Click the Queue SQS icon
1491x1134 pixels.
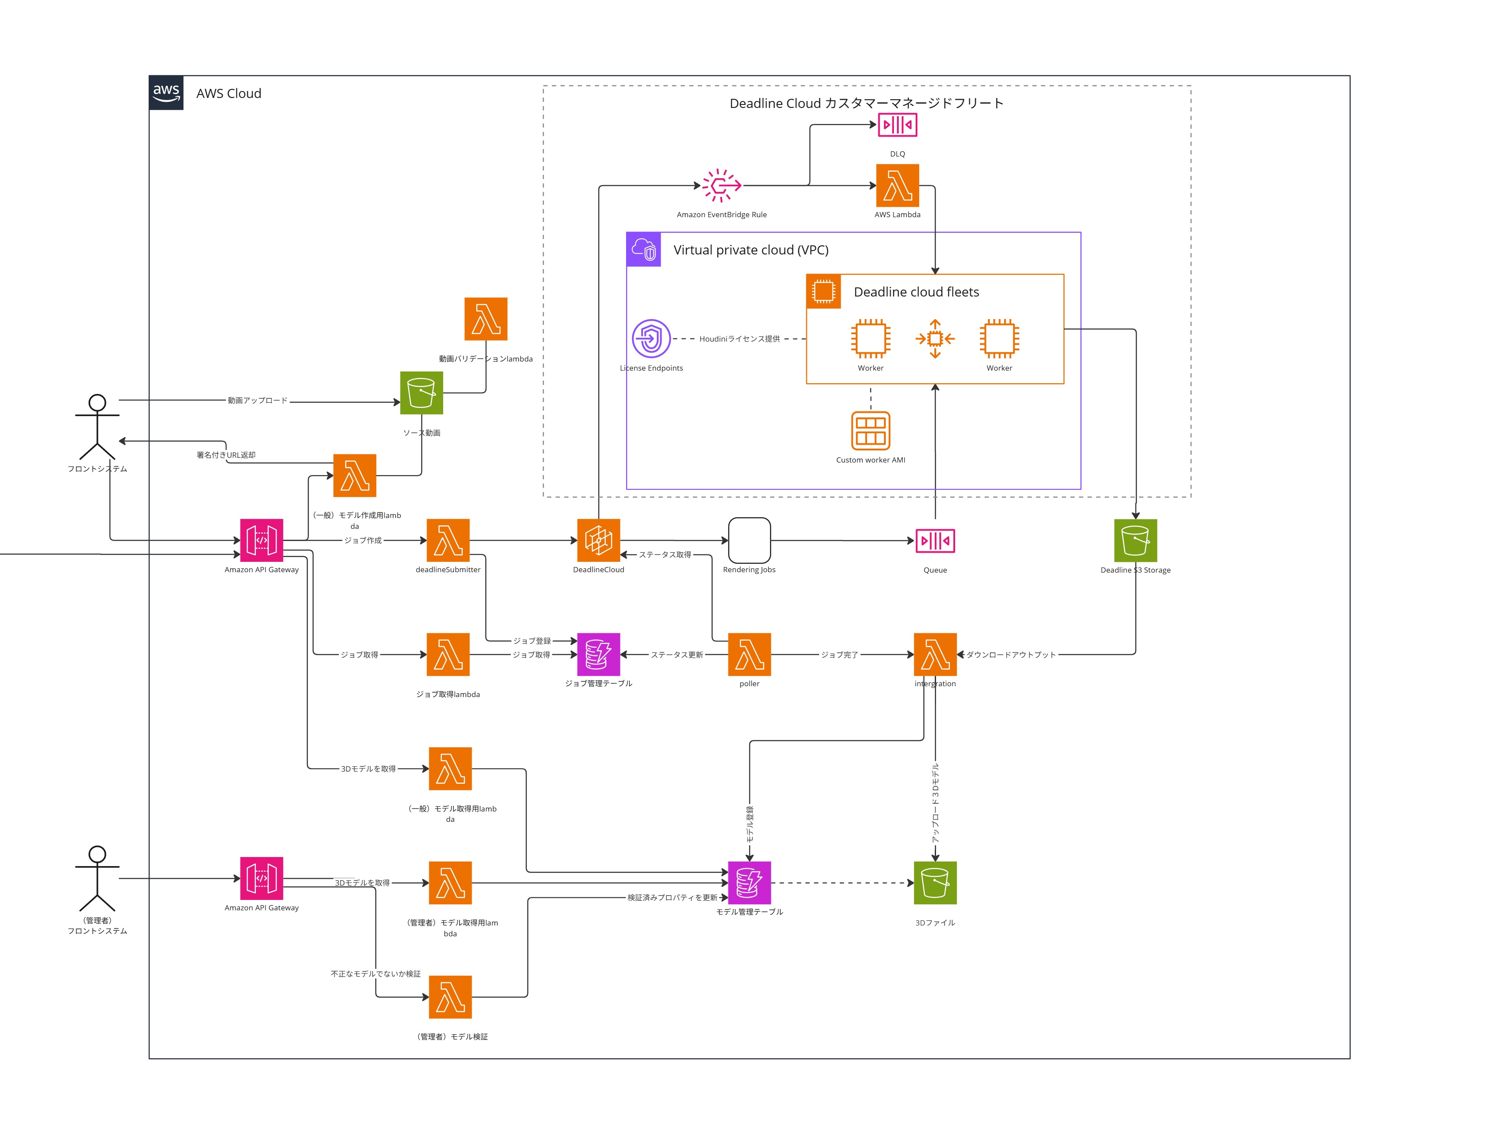coord(935,541)
